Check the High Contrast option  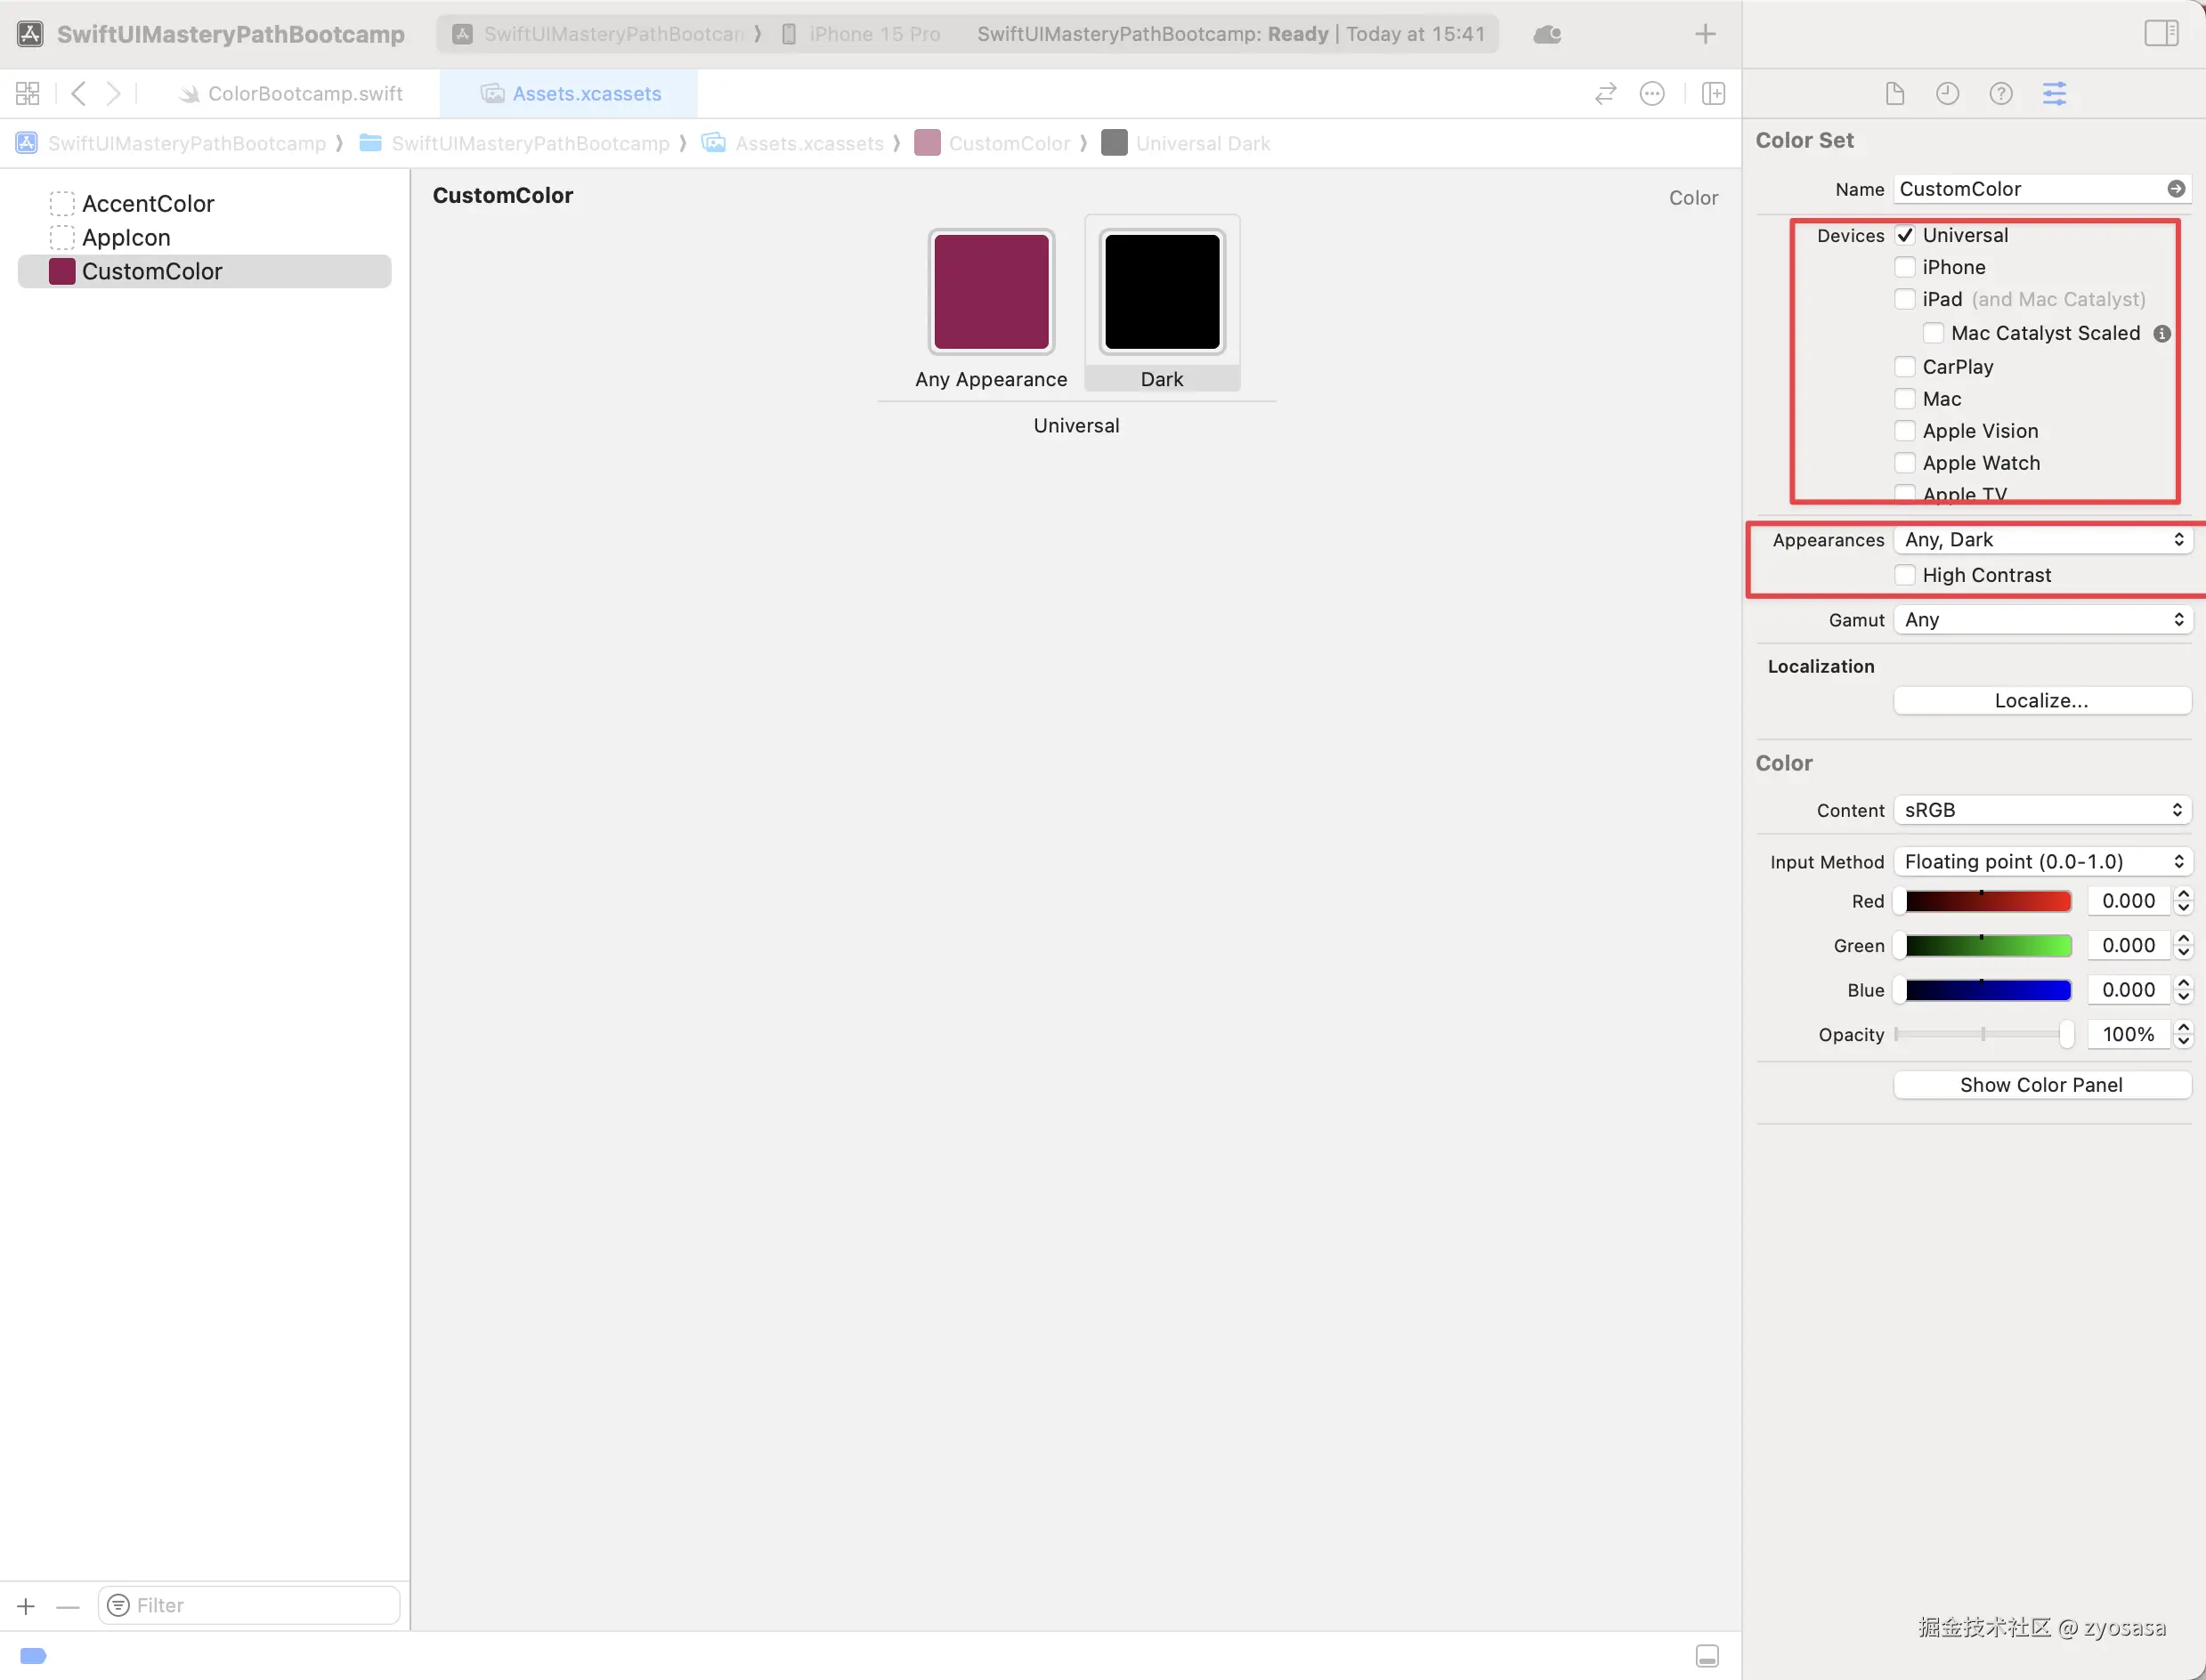(x=1905, y=575)
